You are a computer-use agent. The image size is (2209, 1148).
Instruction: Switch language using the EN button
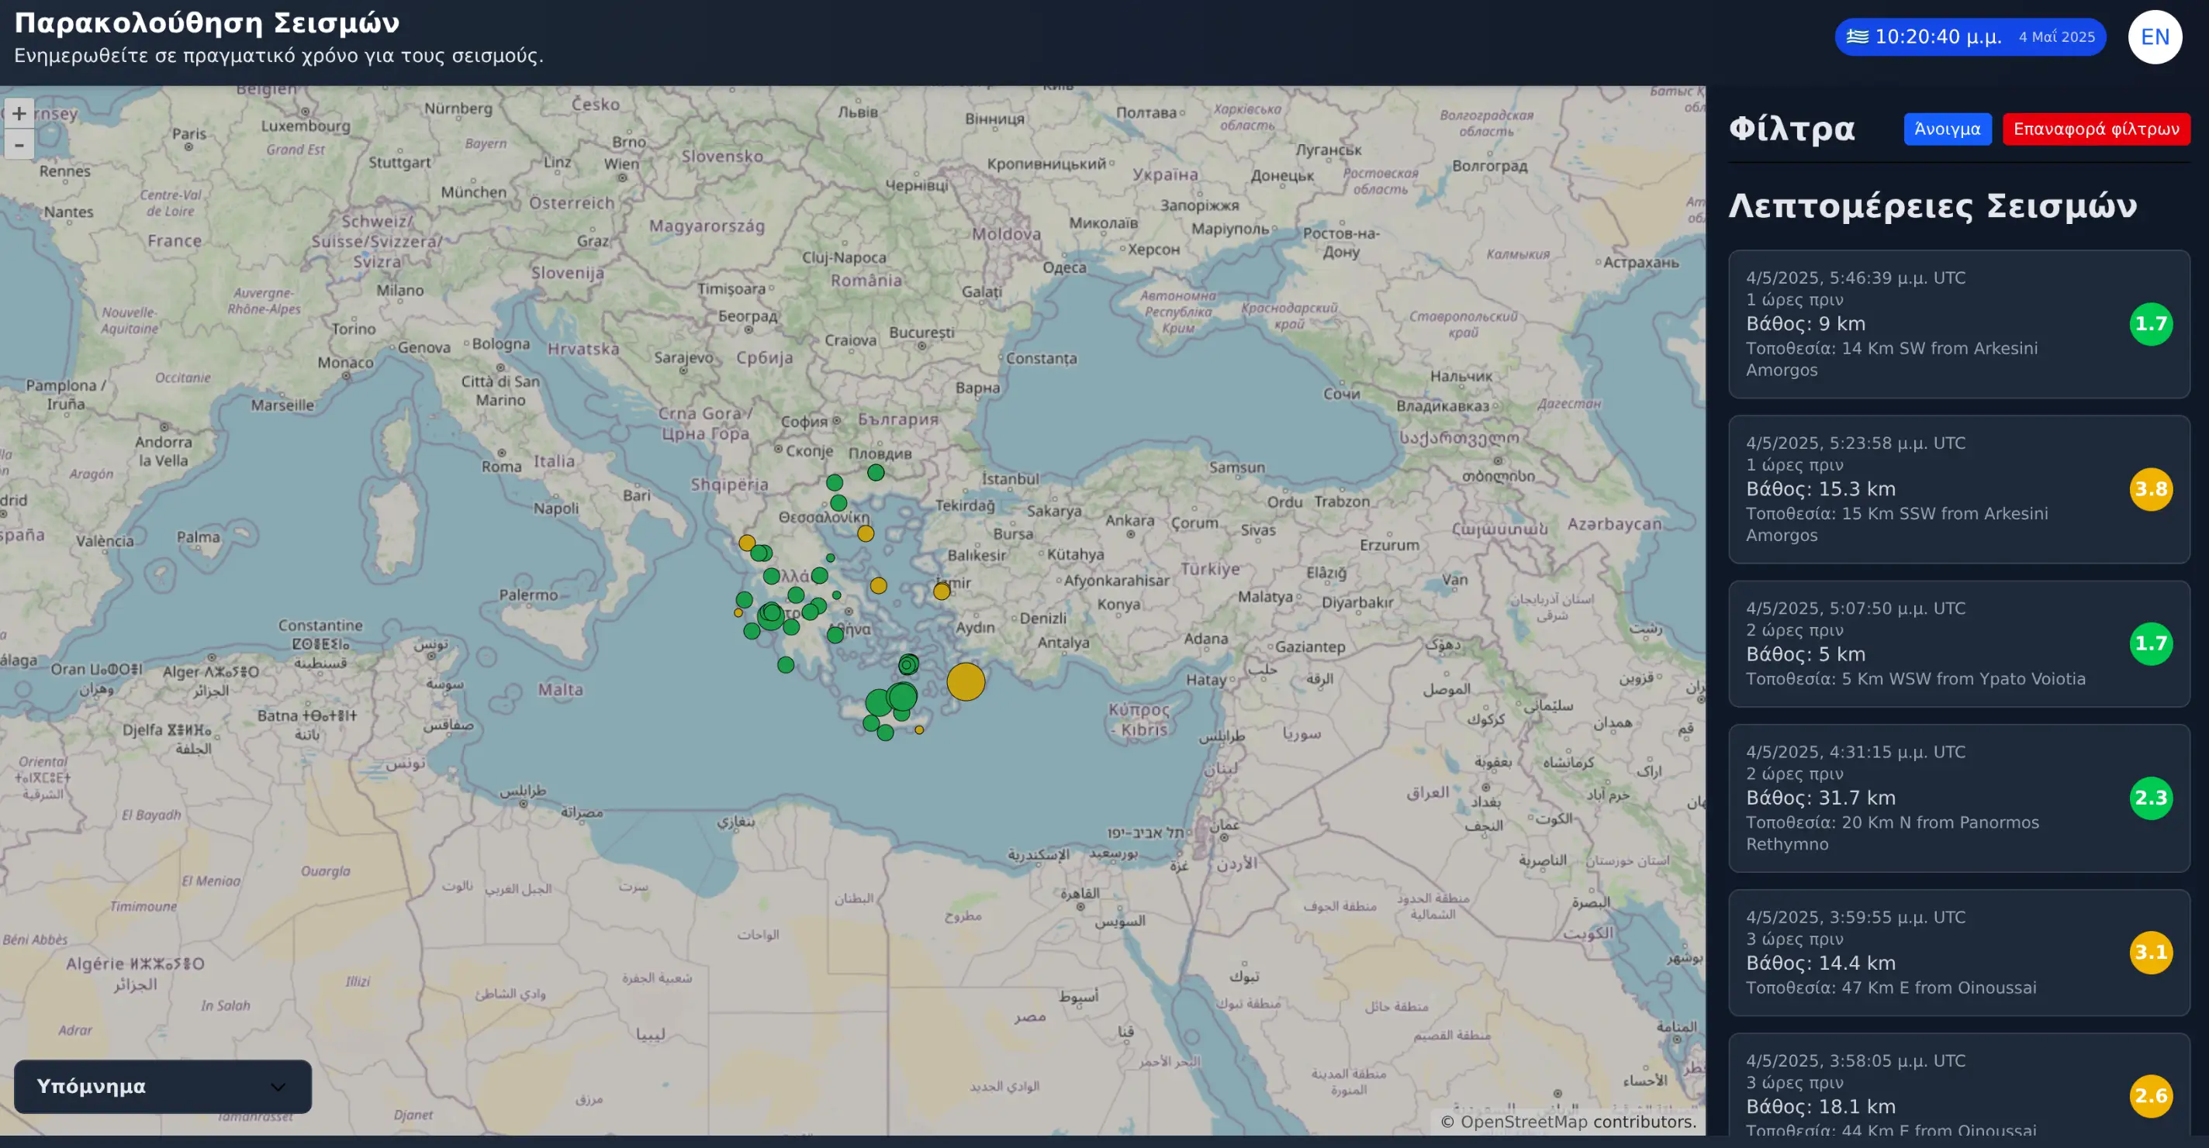tap(2155, 37)
